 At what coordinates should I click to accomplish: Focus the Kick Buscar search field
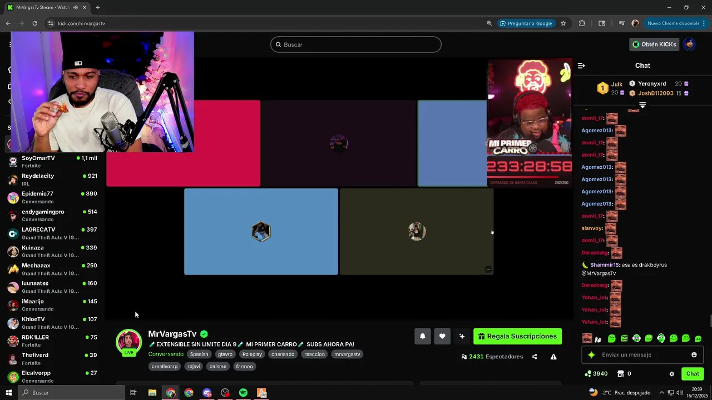356,44
